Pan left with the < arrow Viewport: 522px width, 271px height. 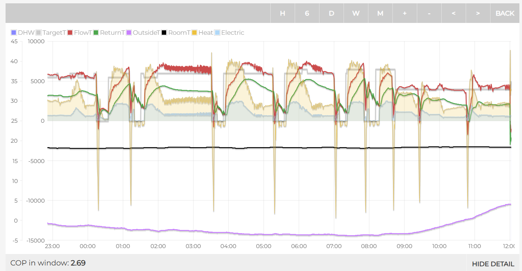click(454, 13)
